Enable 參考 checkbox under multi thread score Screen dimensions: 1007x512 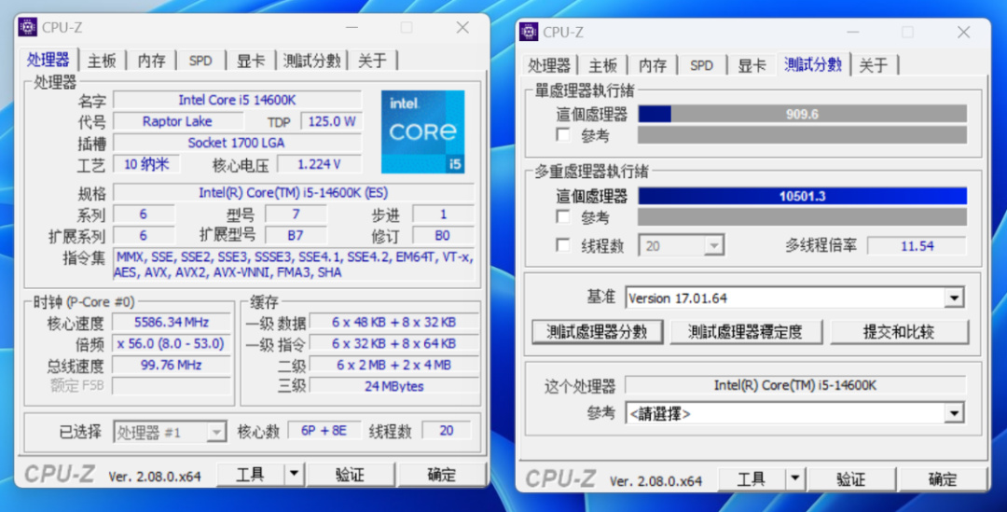[563, 217]
